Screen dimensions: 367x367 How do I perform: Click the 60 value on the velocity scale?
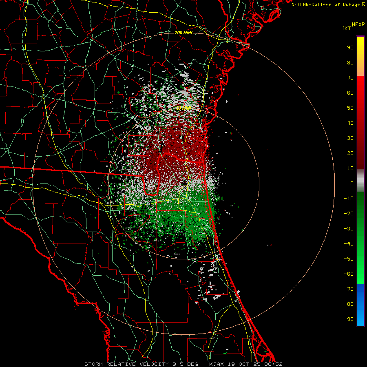350,93
